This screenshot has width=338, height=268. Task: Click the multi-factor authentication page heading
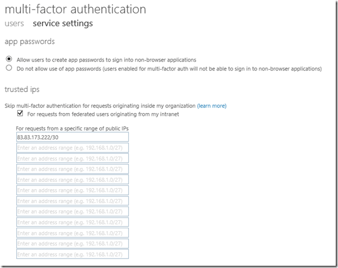tap(75, 10)
